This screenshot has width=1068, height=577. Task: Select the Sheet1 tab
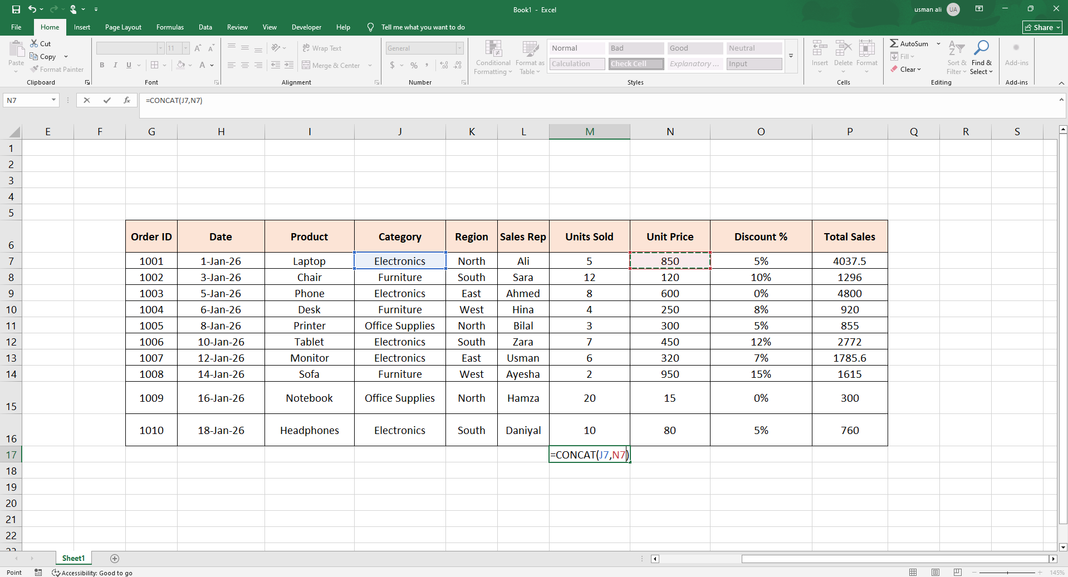(x=74, y=558)
